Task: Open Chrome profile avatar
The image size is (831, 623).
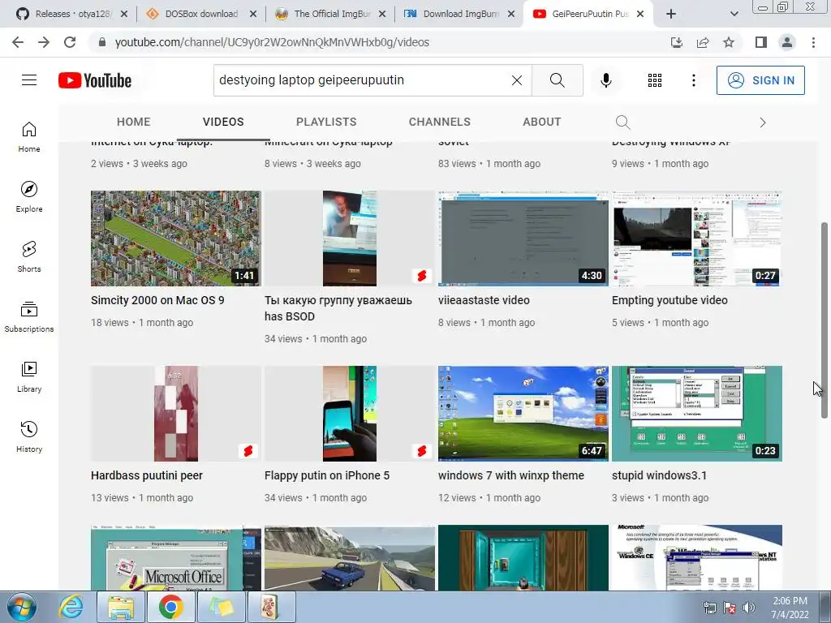Action: 787,42
